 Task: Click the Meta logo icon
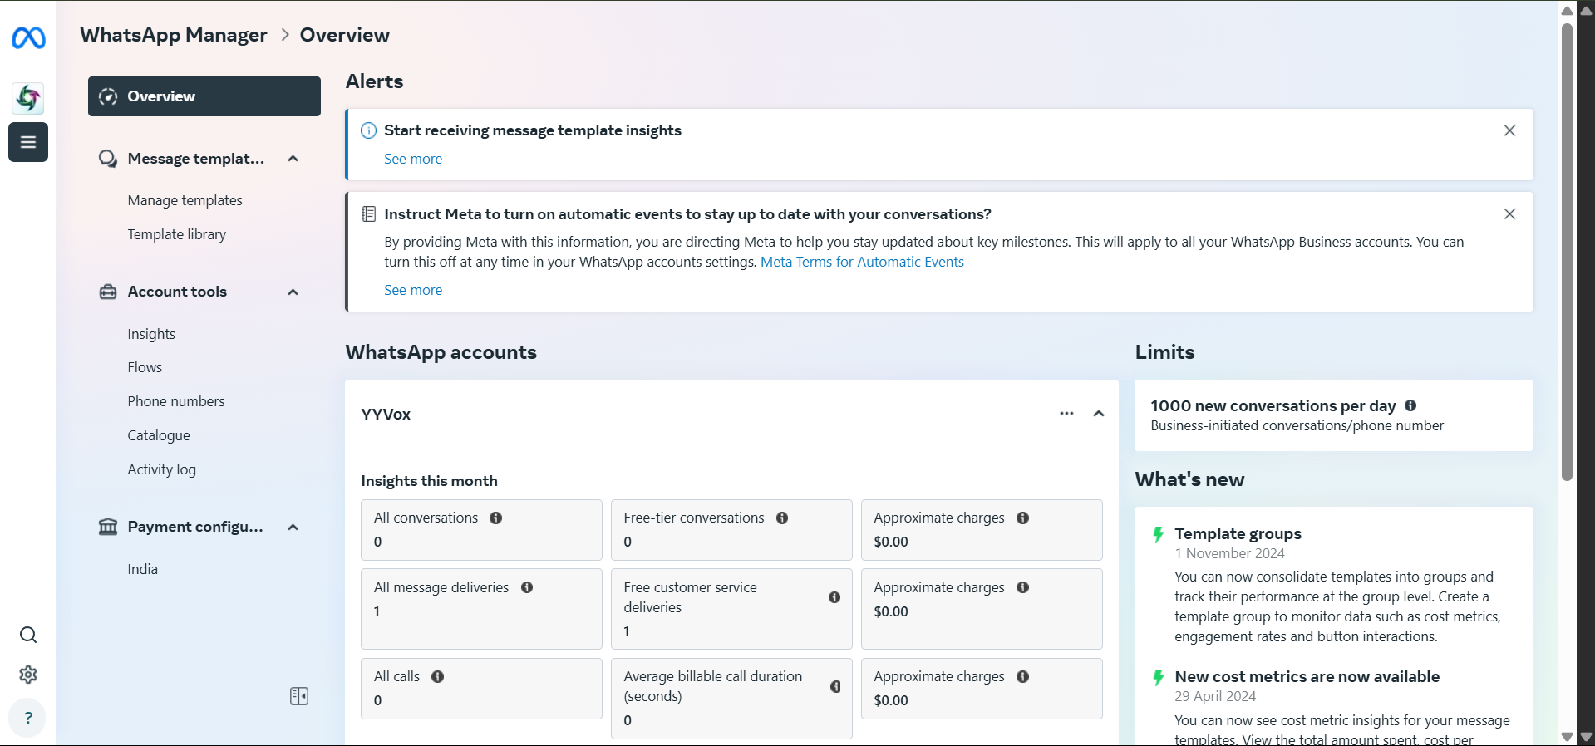(x=28, y=37)
